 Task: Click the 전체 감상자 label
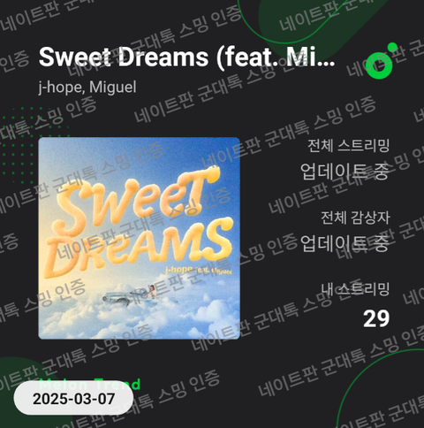tap(355, 218)
